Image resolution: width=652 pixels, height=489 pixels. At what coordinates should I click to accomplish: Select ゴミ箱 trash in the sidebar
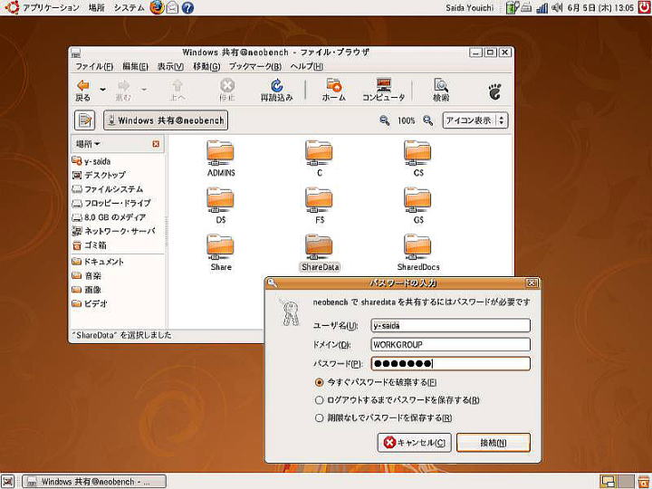(90, 245)
